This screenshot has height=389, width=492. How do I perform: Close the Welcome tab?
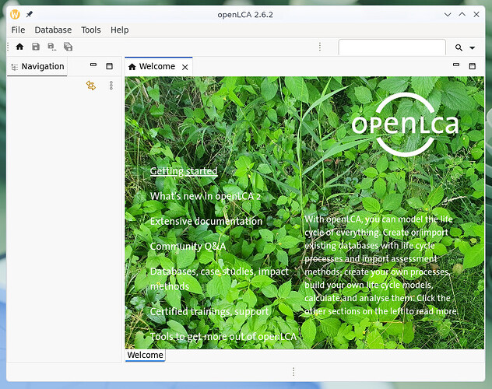click(x=185, y=67)
